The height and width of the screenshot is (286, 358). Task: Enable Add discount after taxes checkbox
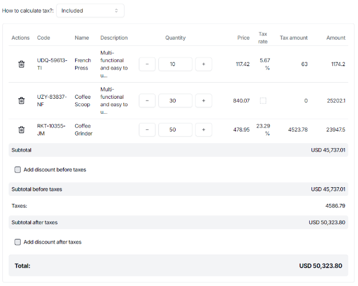tap(18, 242)
